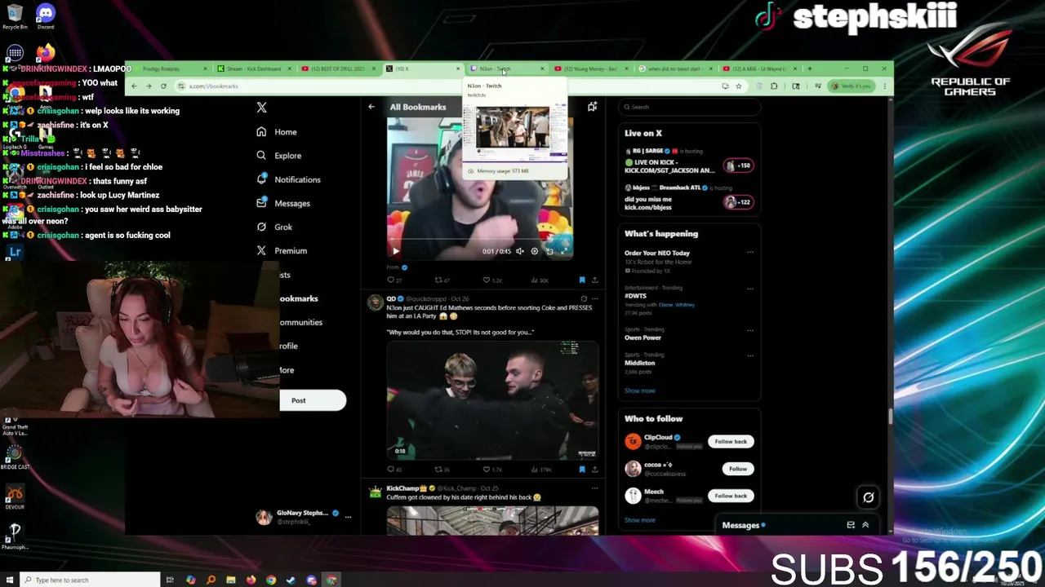Open Premium in the X sidebar
Image resolution: width=1045 pixels, height=587 pixels.
pos(282,251)
